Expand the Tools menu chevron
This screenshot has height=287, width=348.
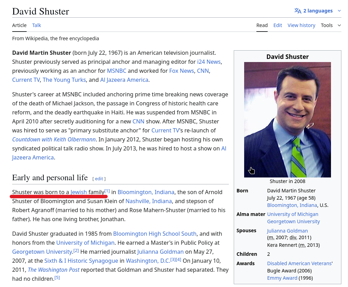point(339,25)
